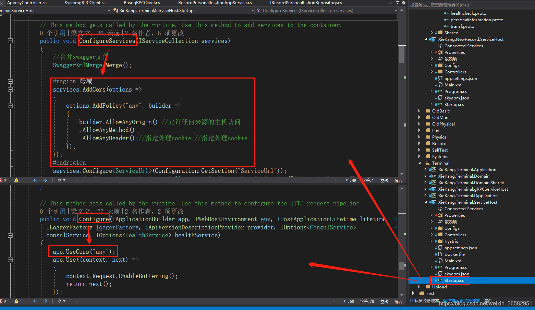This screenshot has width=535, height=310.
Task: Click the error count icon in upper pane status
Action: point(1,180)
